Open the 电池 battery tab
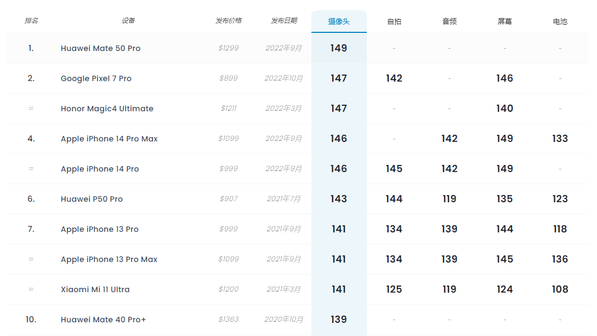This screenshot has height=336, width=597. pyautogui.click(x=560, y=22)
